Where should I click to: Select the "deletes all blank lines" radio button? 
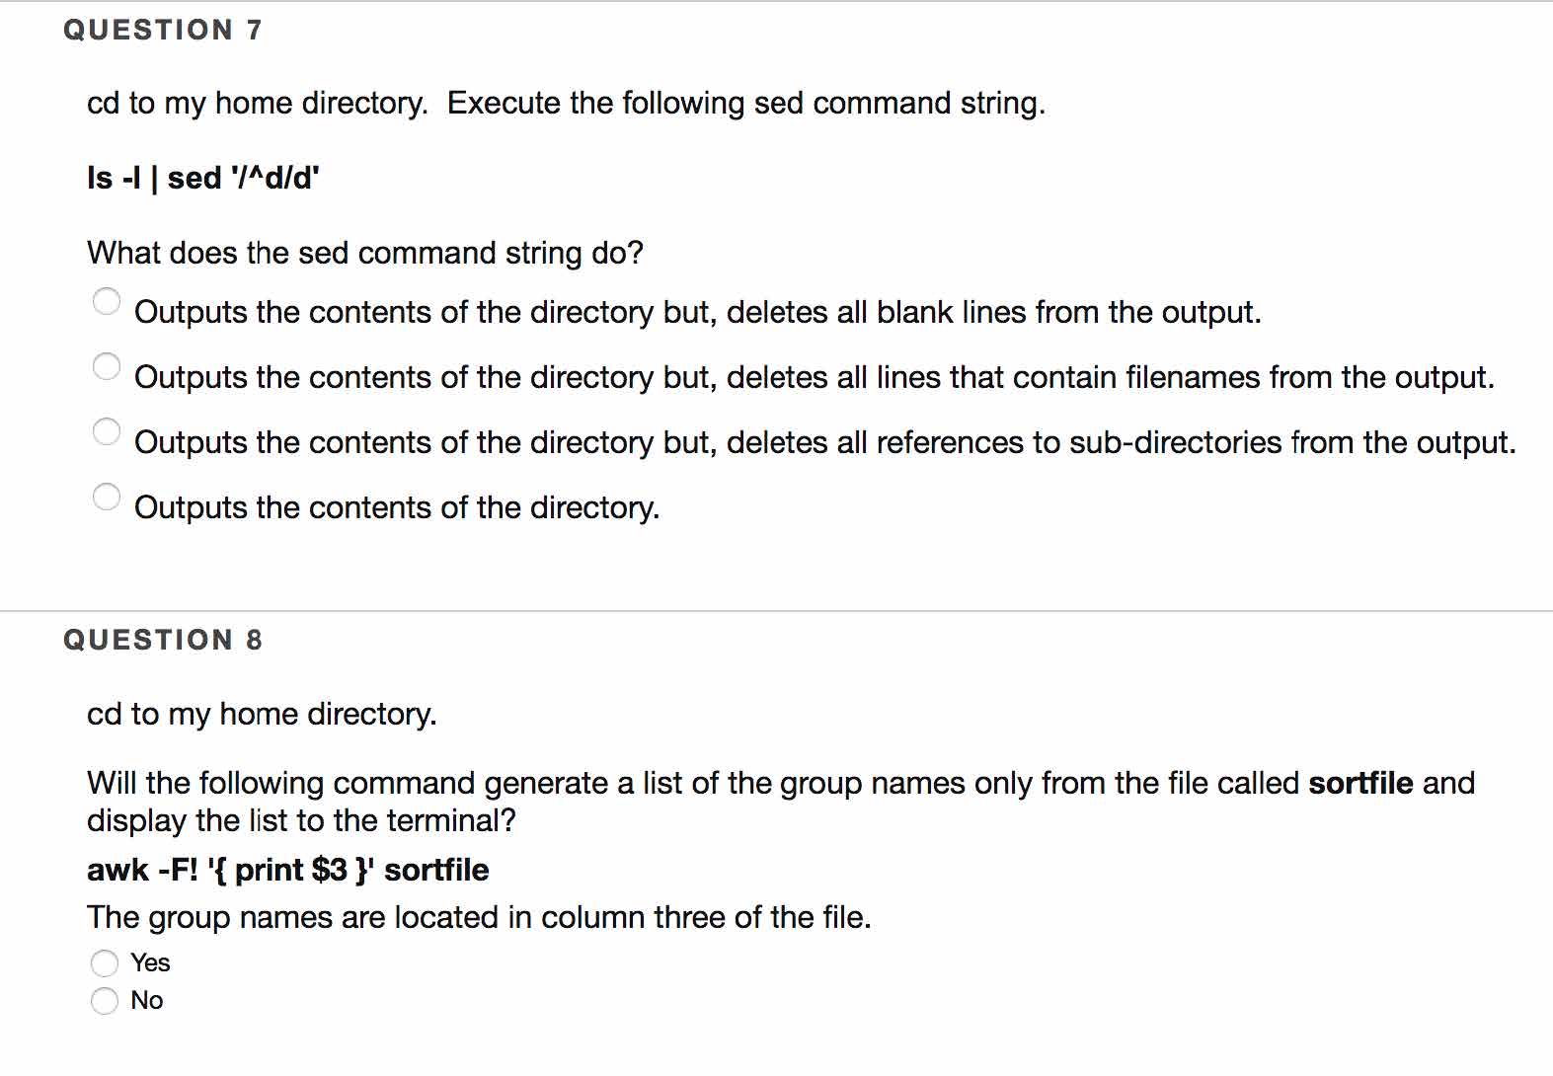point(107,301)
